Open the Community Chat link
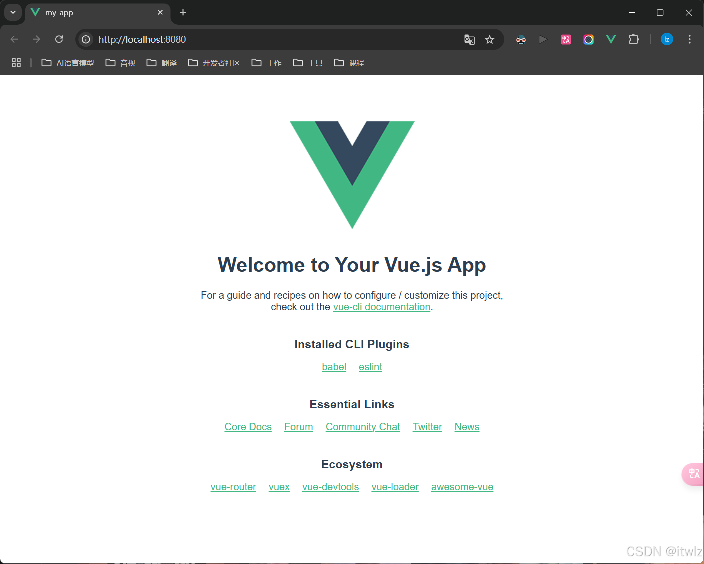 pyautogui.click(x=363, y=427)
